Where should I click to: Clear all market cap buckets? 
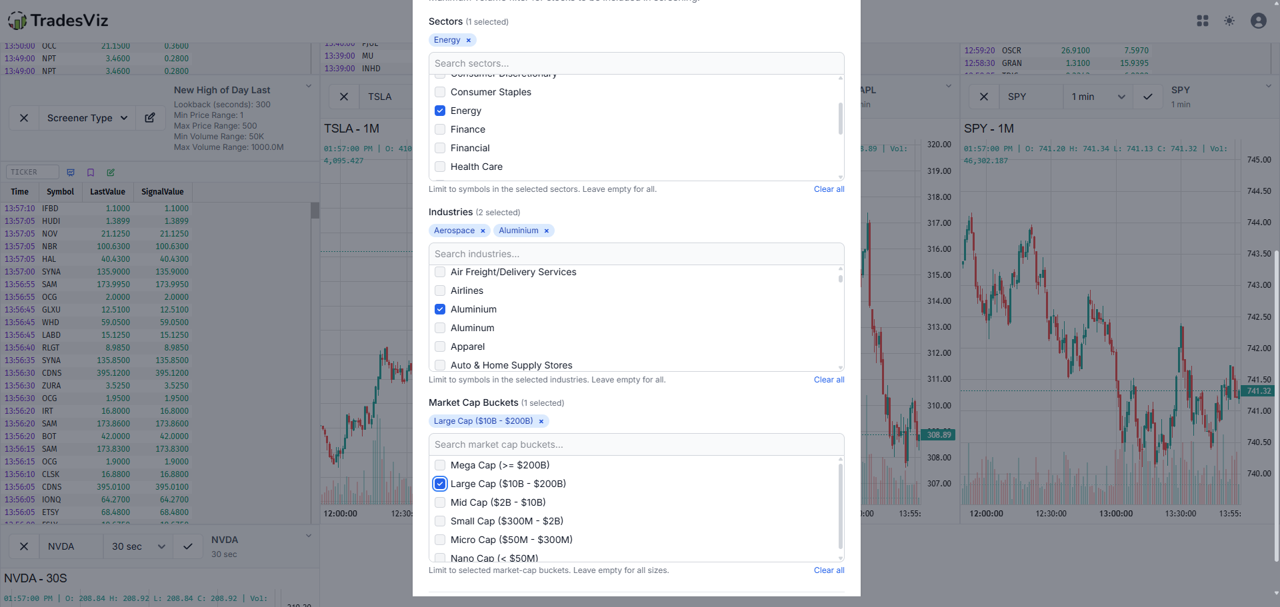[x=829, y=570]
